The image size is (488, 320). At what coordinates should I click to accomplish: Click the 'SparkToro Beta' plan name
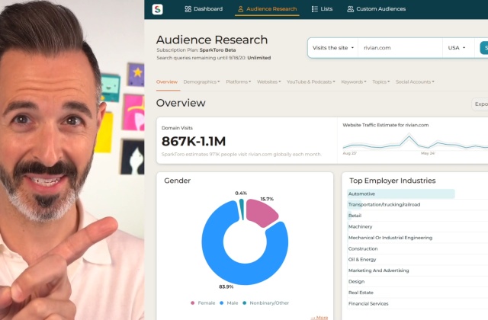click(x=217, y=50)
